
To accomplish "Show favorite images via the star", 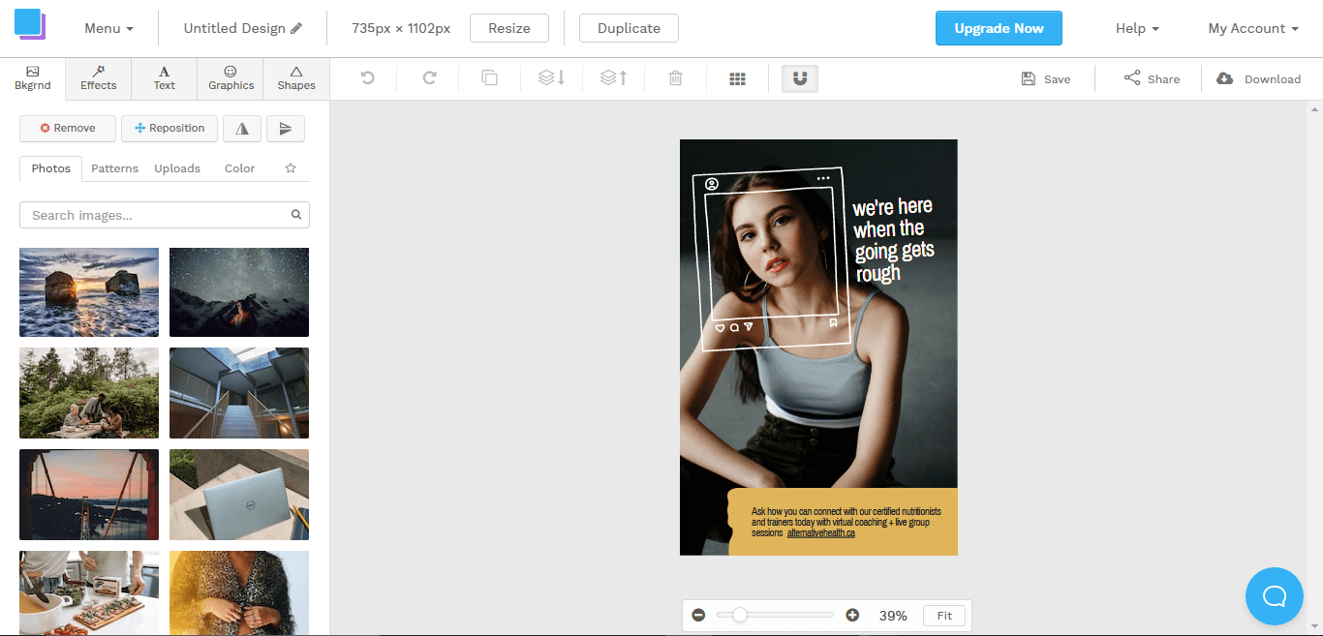I will (x=290, y=167).
